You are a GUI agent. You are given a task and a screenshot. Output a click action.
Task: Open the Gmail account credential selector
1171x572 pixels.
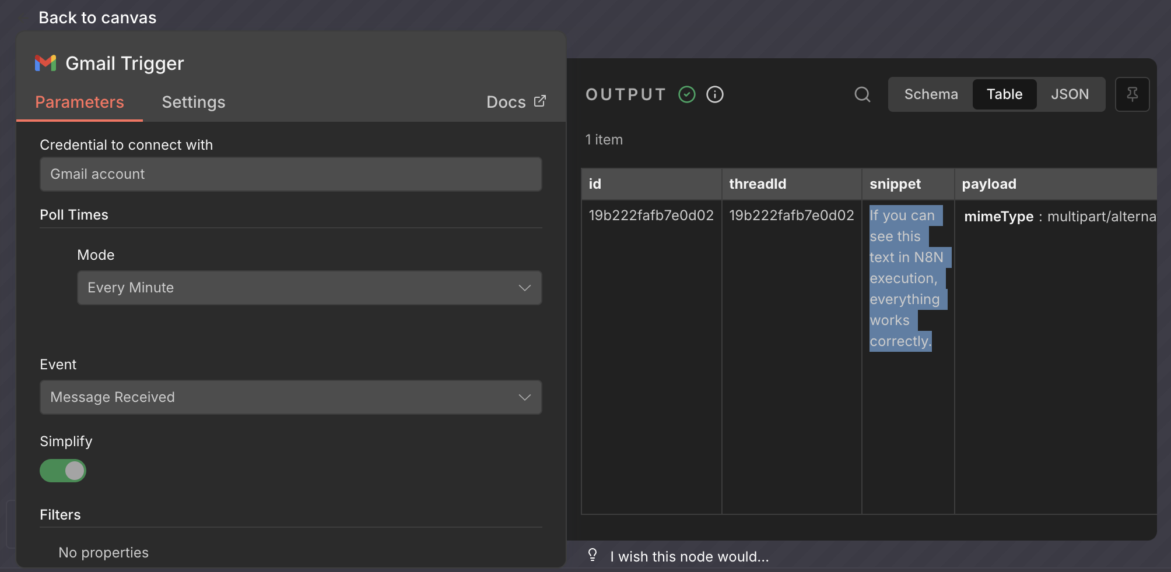(290, 174)
